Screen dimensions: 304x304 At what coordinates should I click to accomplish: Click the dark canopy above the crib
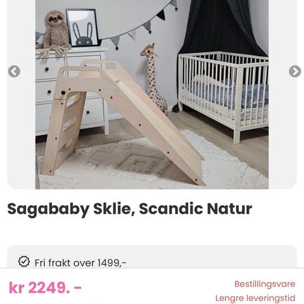[x=222, y=27]
